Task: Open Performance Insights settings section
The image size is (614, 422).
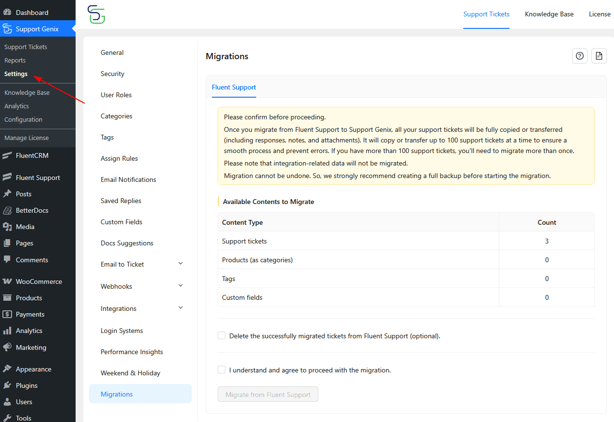Action: [x=140, y=352]
